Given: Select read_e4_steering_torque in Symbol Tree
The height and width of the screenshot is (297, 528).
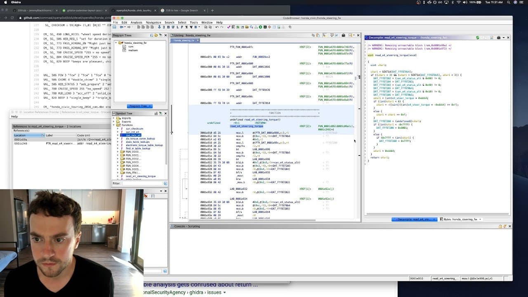Looking at the screenshot, I should pos(141,176).
